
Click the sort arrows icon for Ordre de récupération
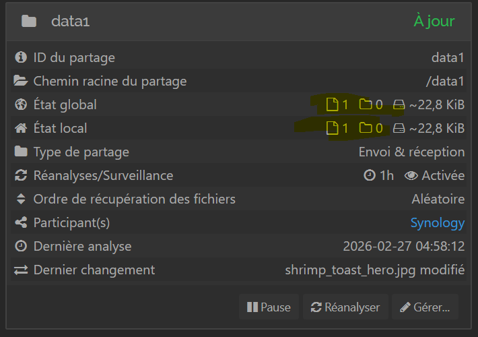point(21,200)
